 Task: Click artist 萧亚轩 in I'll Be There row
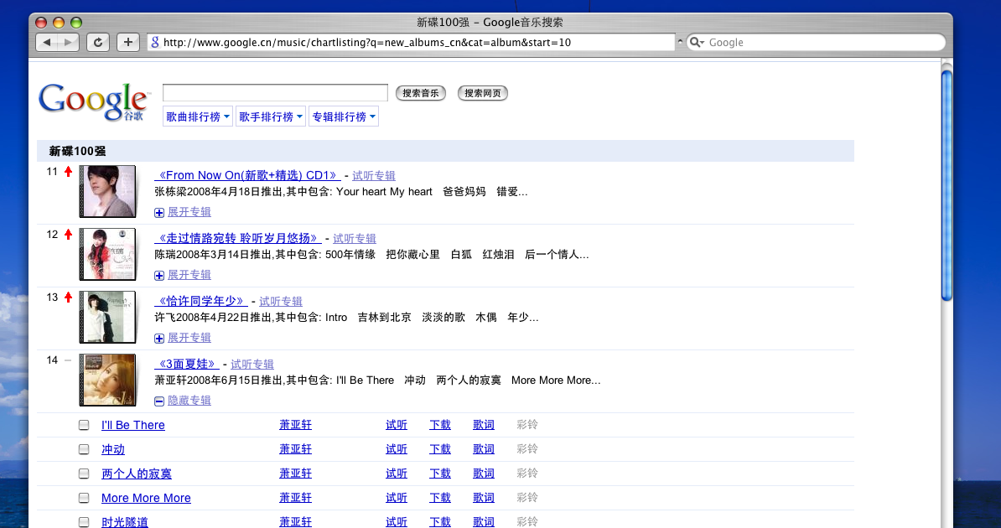point(296,425)
